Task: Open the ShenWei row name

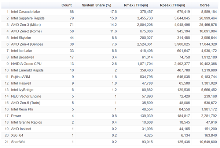Action: (x=19, y=141)
